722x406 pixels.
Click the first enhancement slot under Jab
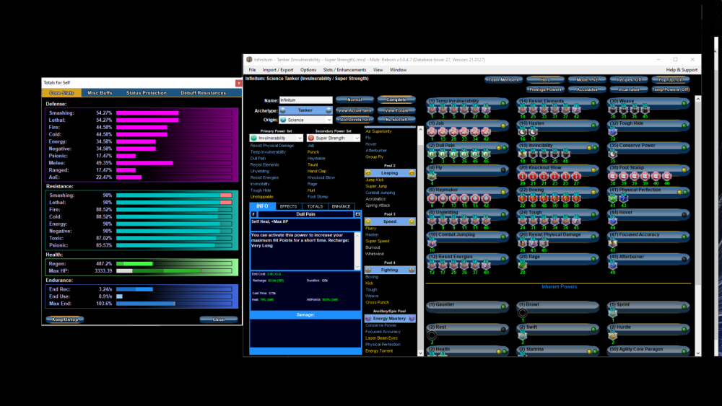[432, 132]
